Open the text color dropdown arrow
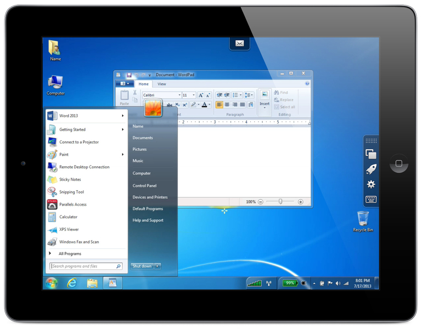Viewport: 422px width, 329px height. pos(210,105)
